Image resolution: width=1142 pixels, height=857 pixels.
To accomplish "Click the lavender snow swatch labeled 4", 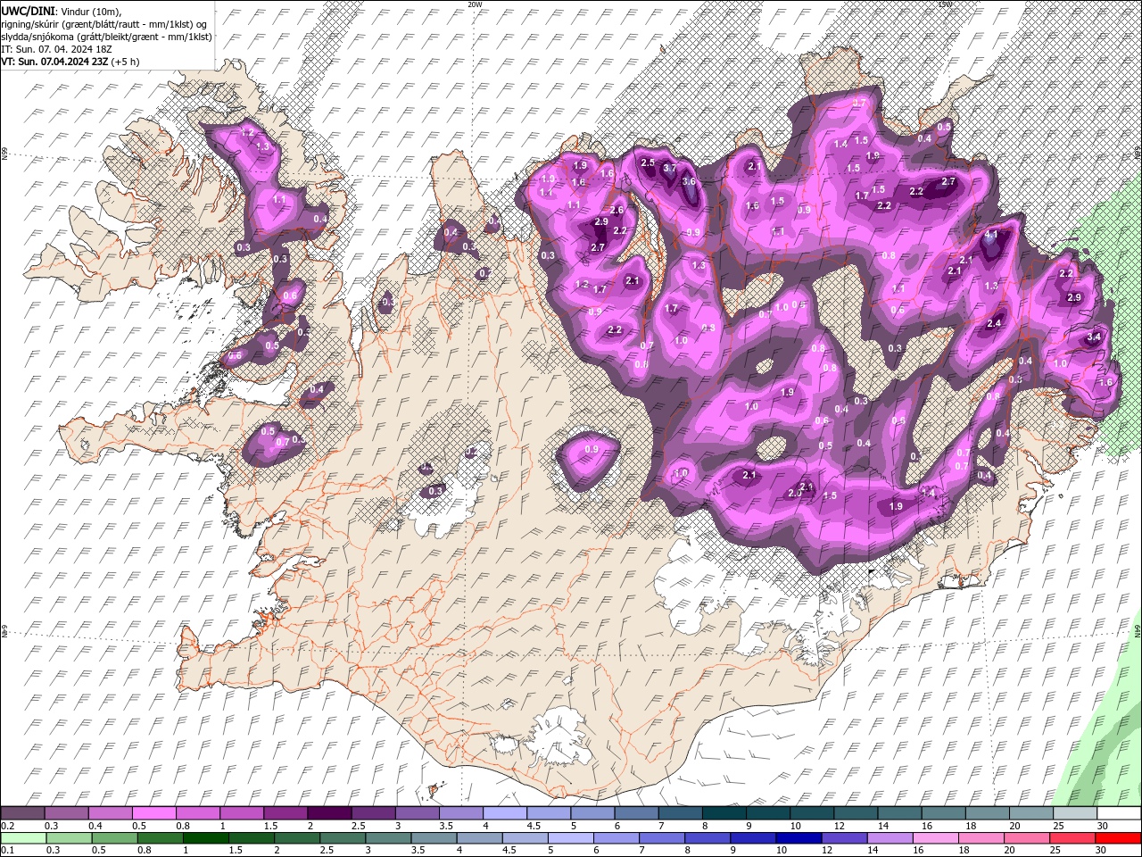I will coord(504,813).
